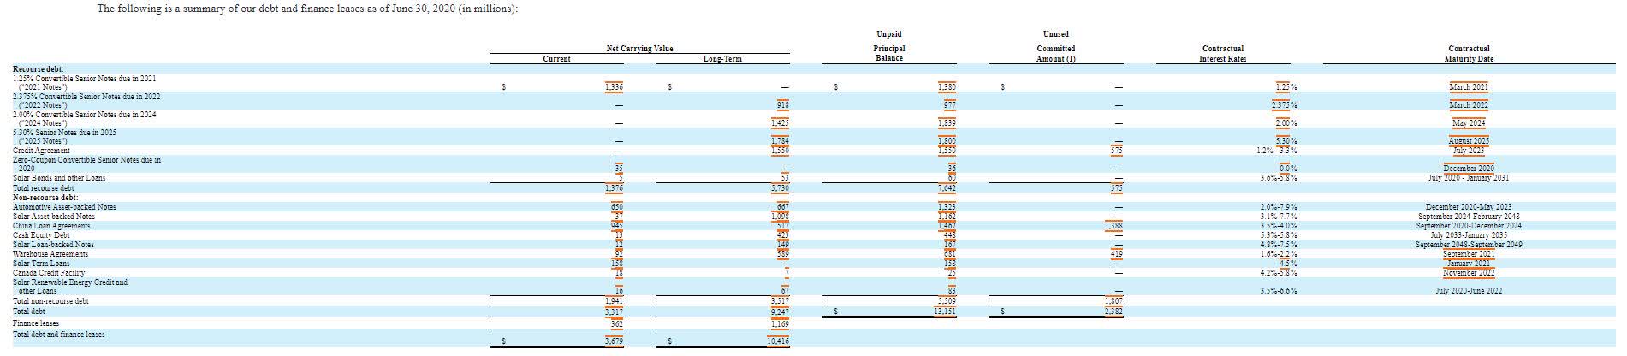
Task: Click 'Solar Bonds and other Loans' label
Action: [x=59, y=178]
